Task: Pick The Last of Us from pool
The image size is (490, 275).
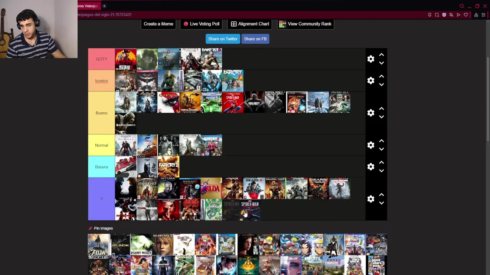Action: point(248,244)
